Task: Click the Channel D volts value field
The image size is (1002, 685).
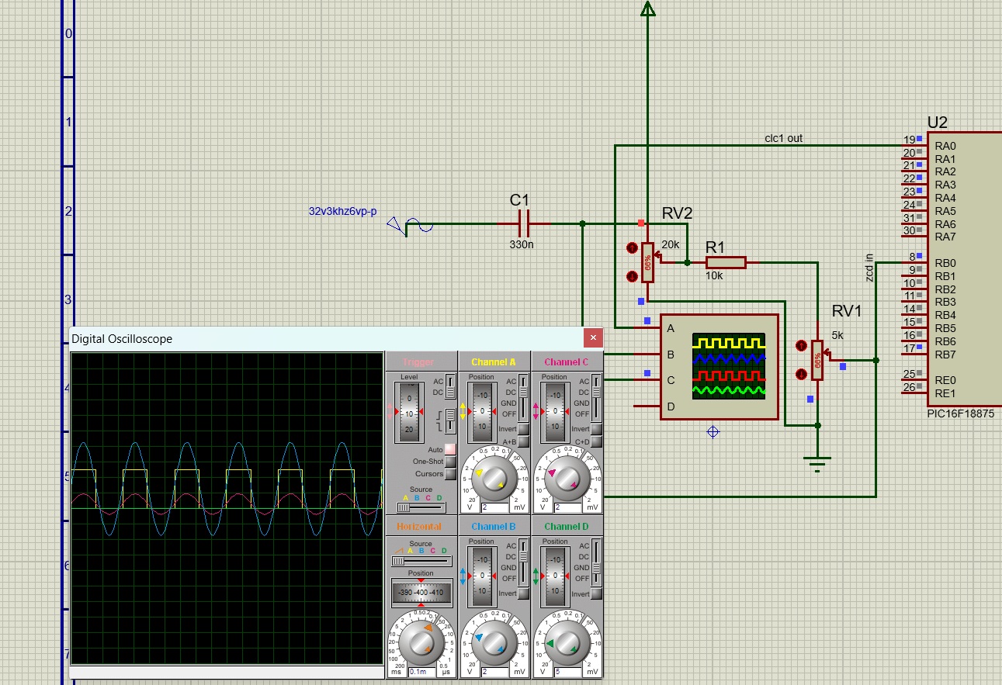Action: point(567,672)
